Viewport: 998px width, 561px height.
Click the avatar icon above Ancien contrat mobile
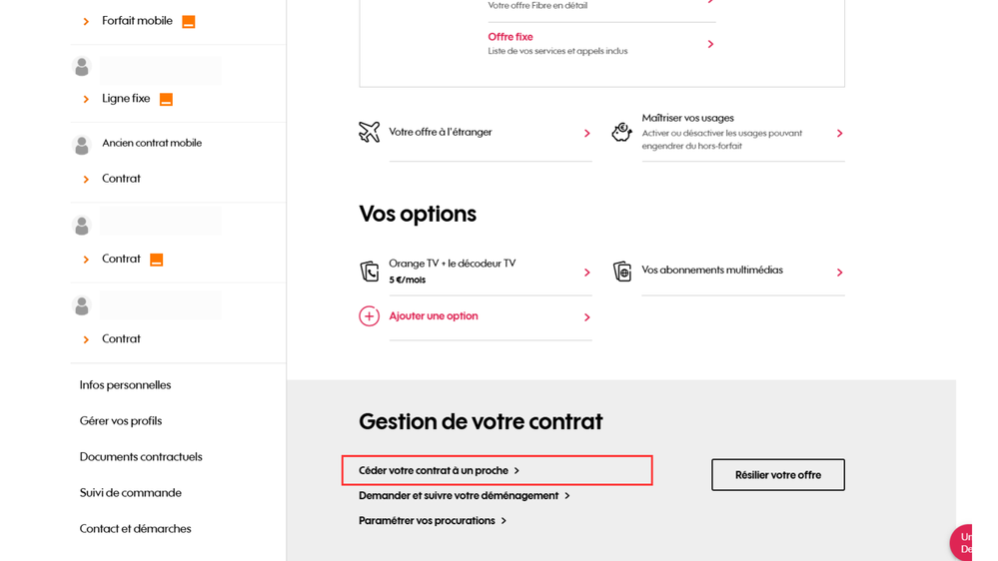point(82,146)
